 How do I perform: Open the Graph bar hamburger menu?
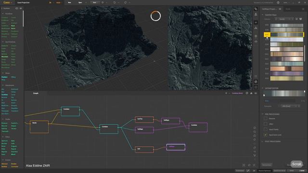coord(256,93)
